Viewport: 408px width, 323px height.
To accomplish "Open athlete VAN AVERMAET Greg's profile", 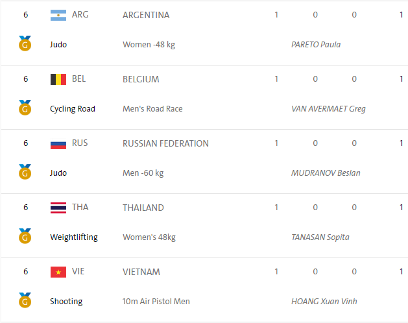I will pyautogui.click(x=328, y=109).
